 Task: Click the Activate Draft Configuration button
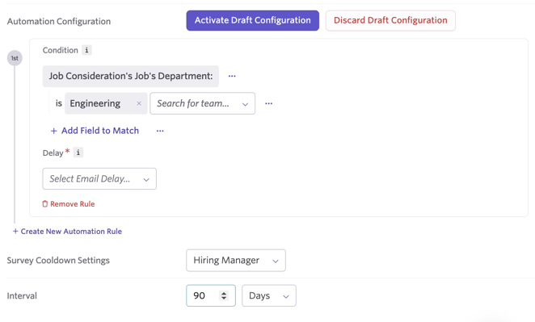tap(252, 20)
